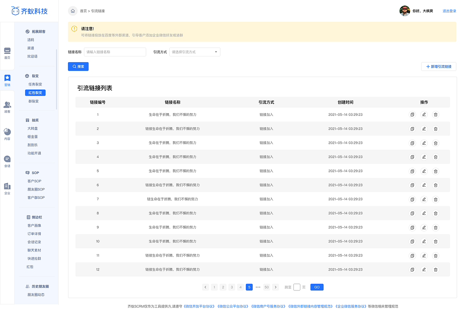Viewport: 466px width, 317px height.
Task: Focus the 链接名称 input field
Action: point(115,52)
